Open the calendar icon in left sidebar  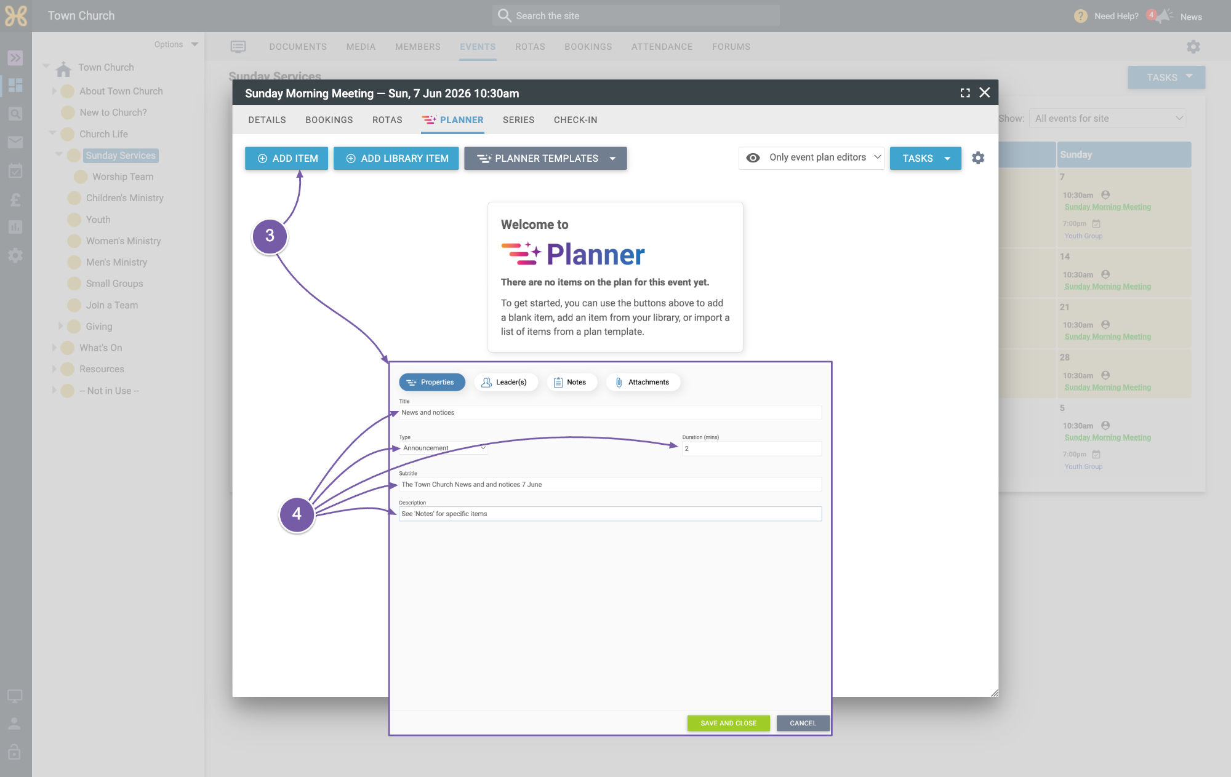(15, 171)
